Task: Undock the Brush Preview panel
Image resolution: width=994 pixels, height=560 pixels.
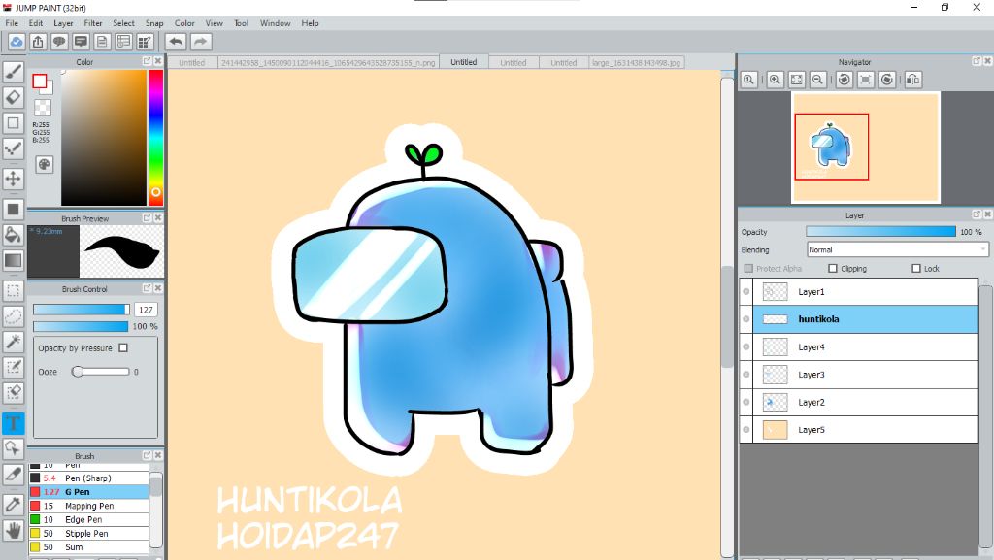Action: 147,217
